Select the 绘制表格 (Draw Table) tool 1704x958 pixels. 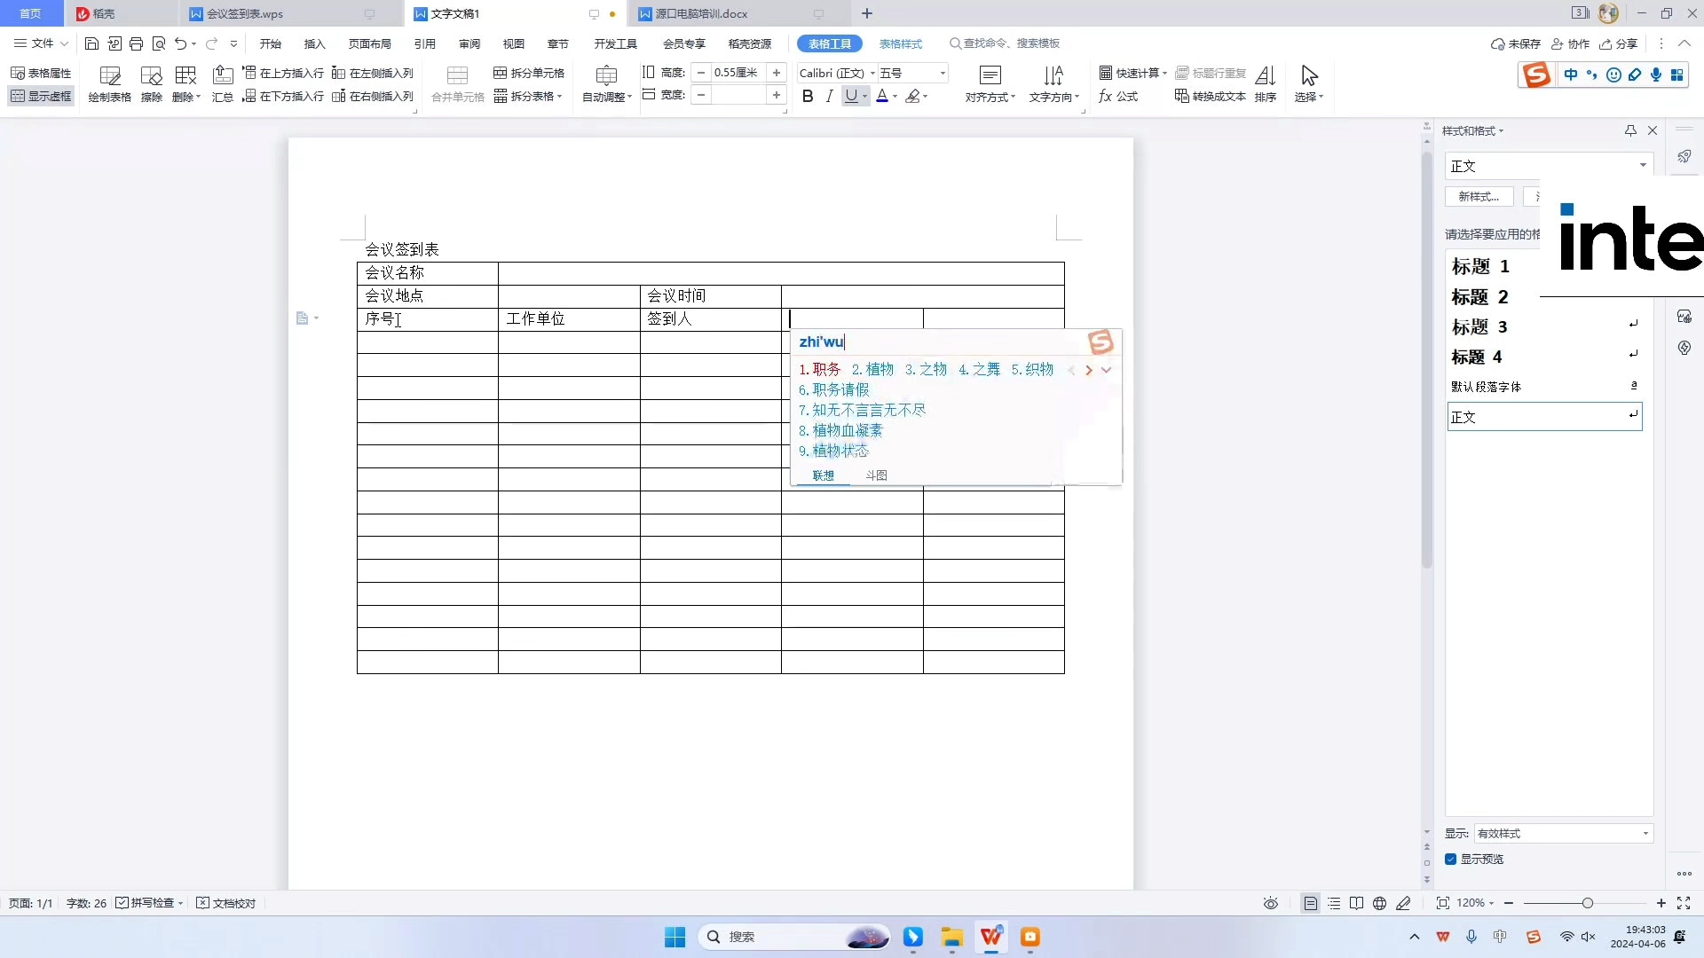tap(108, 83)
